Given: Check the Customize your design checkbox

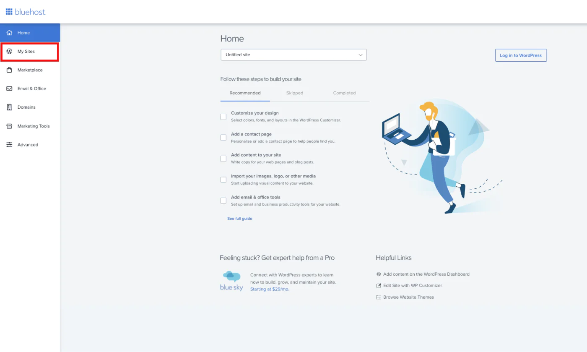Looking at the screenshot, I should coord(223,117).
